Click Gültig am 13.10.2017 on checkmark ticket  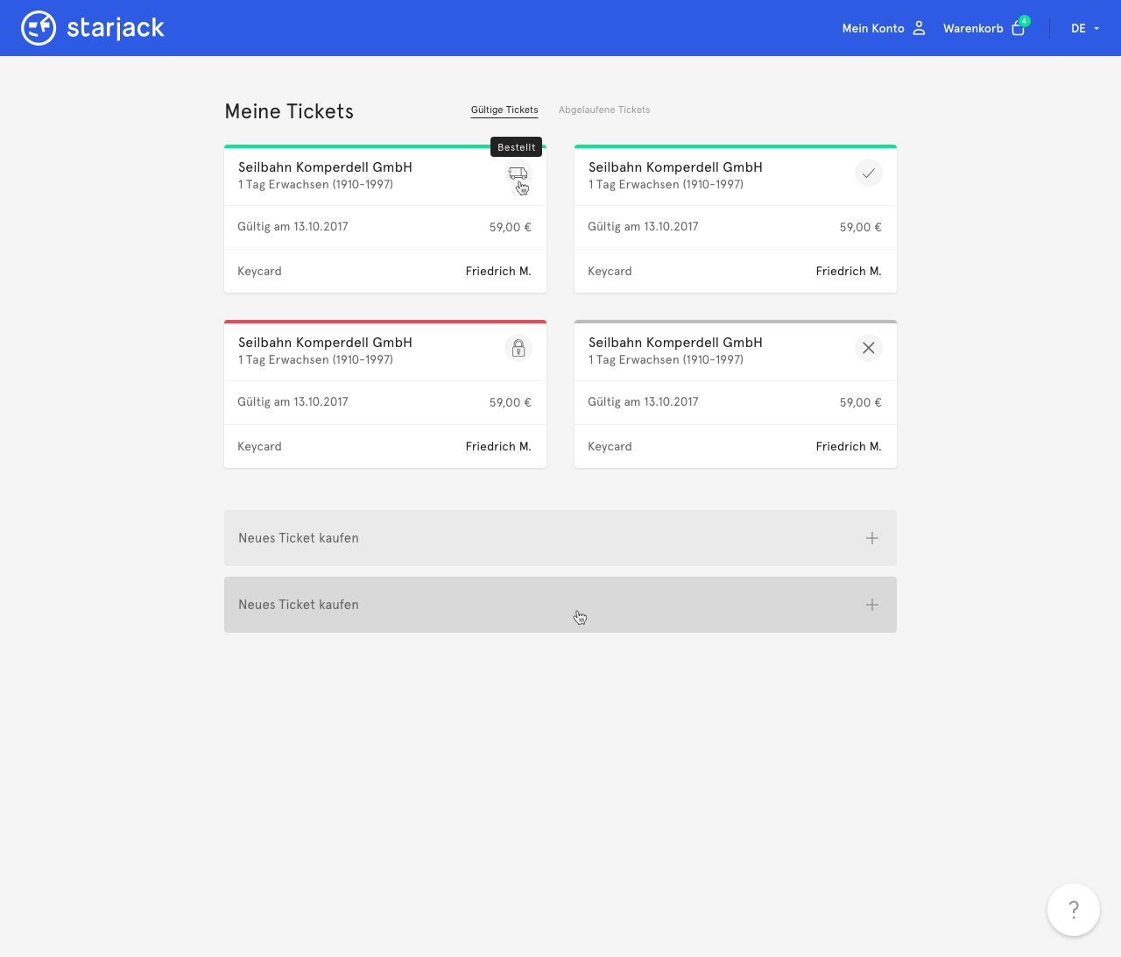(x=643, y=226)
